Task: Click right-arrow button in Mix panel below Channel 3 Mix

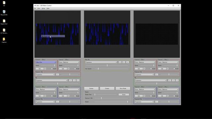Action: [177, 80]
